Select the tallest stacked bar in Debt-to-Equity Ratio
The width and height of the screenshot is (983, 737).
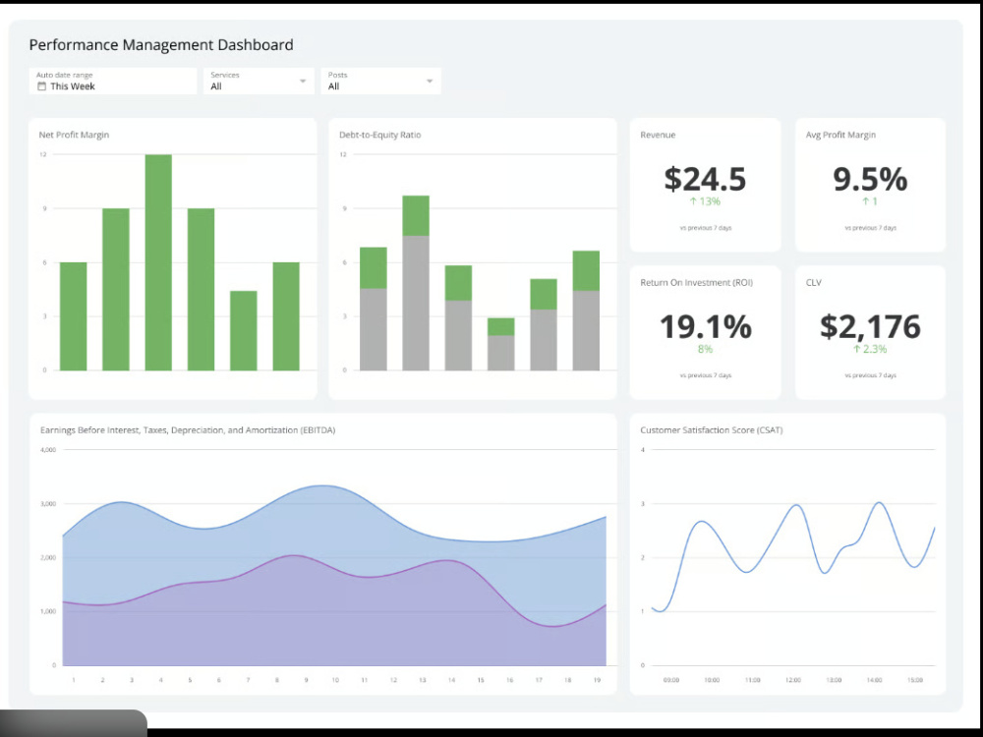pyautogui.click(x=416, y=283)
